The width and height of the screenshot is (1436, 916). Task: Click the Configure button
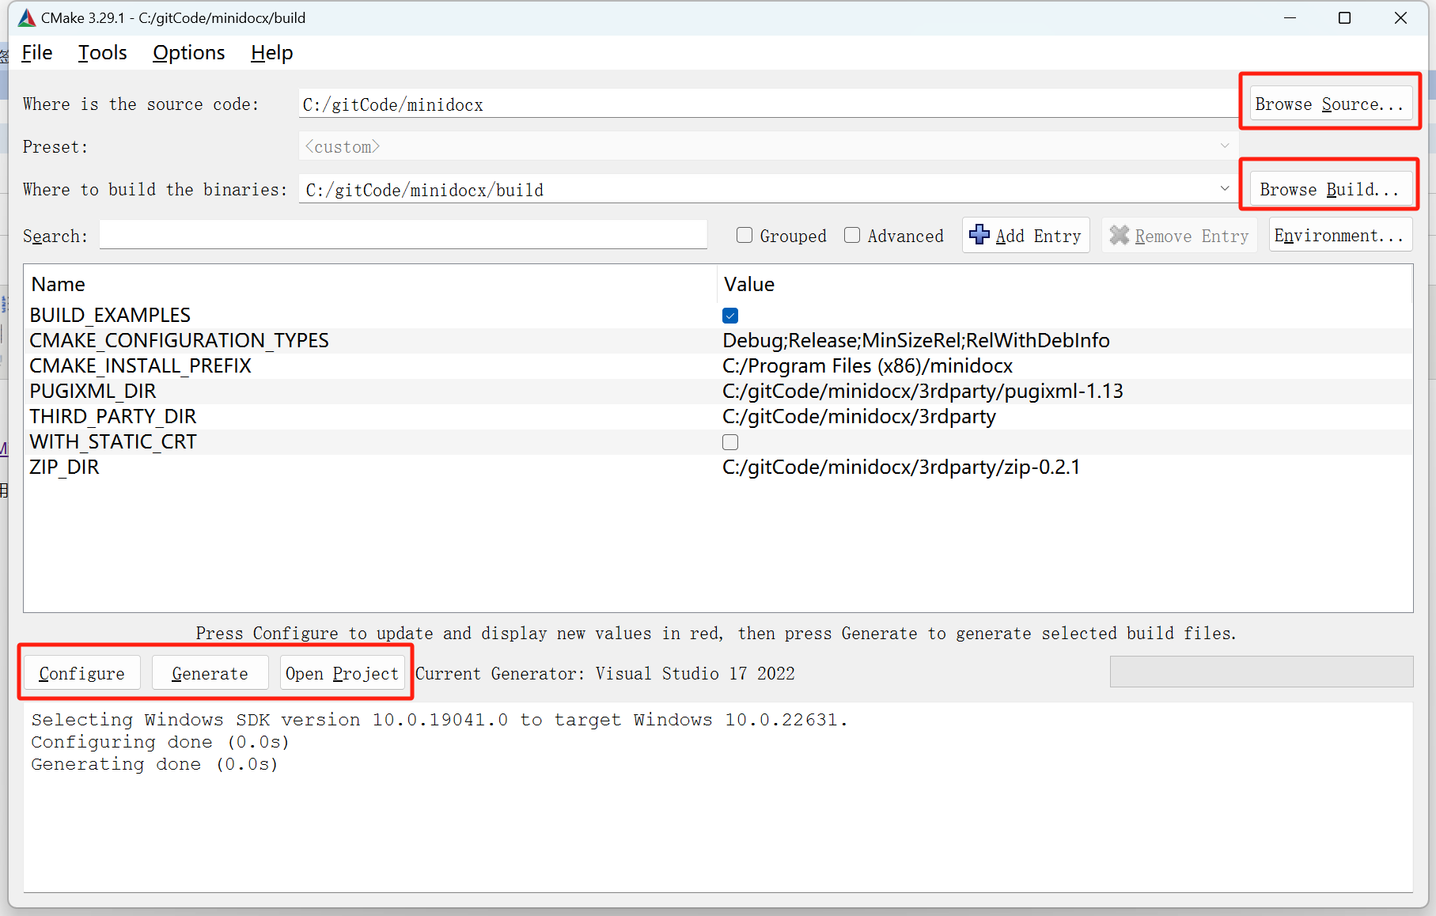click(x=82, y=673)
